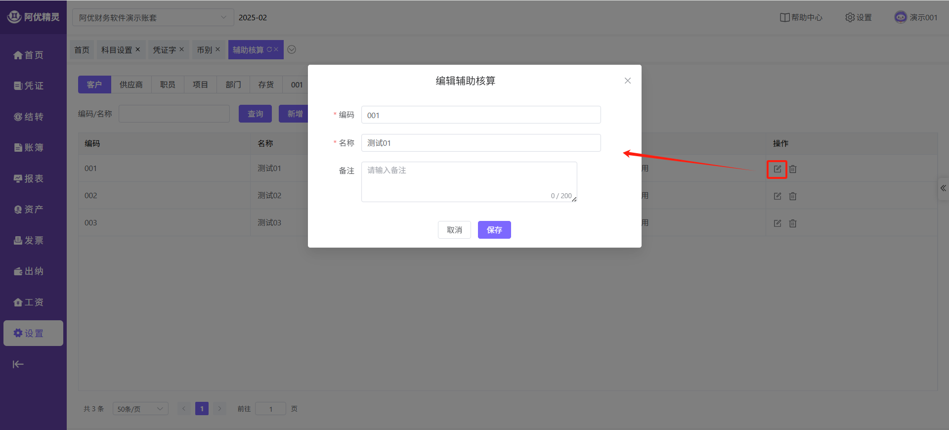Open the 50条/页 page size dropdown

click(x=140, y=409)
